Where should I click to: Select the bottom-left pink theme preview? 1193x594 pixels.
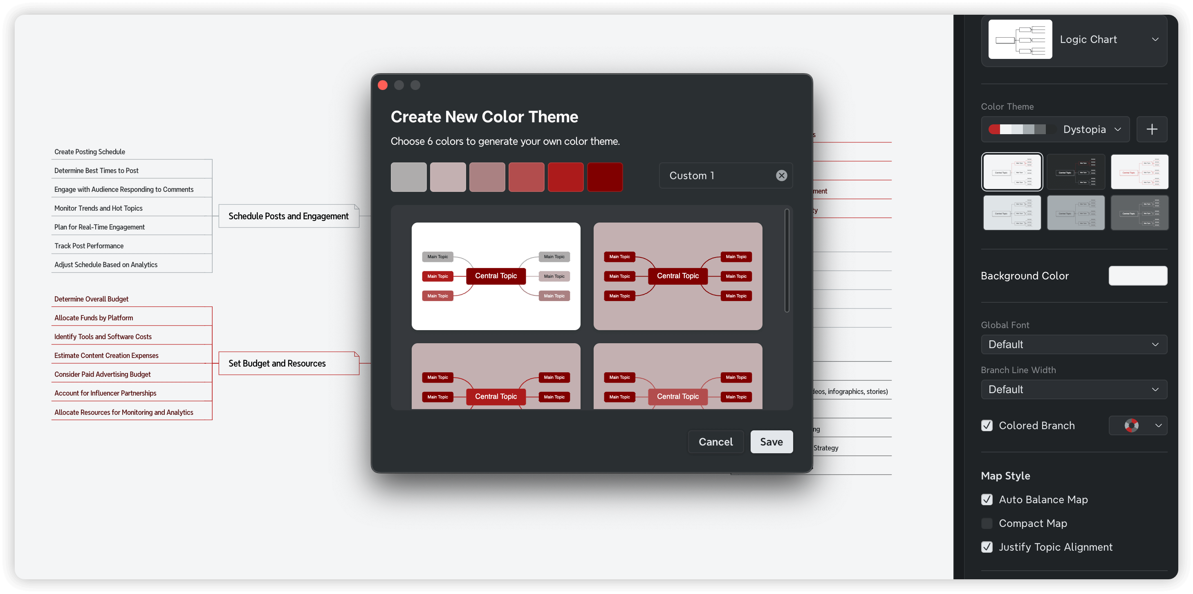pos(496,376)
